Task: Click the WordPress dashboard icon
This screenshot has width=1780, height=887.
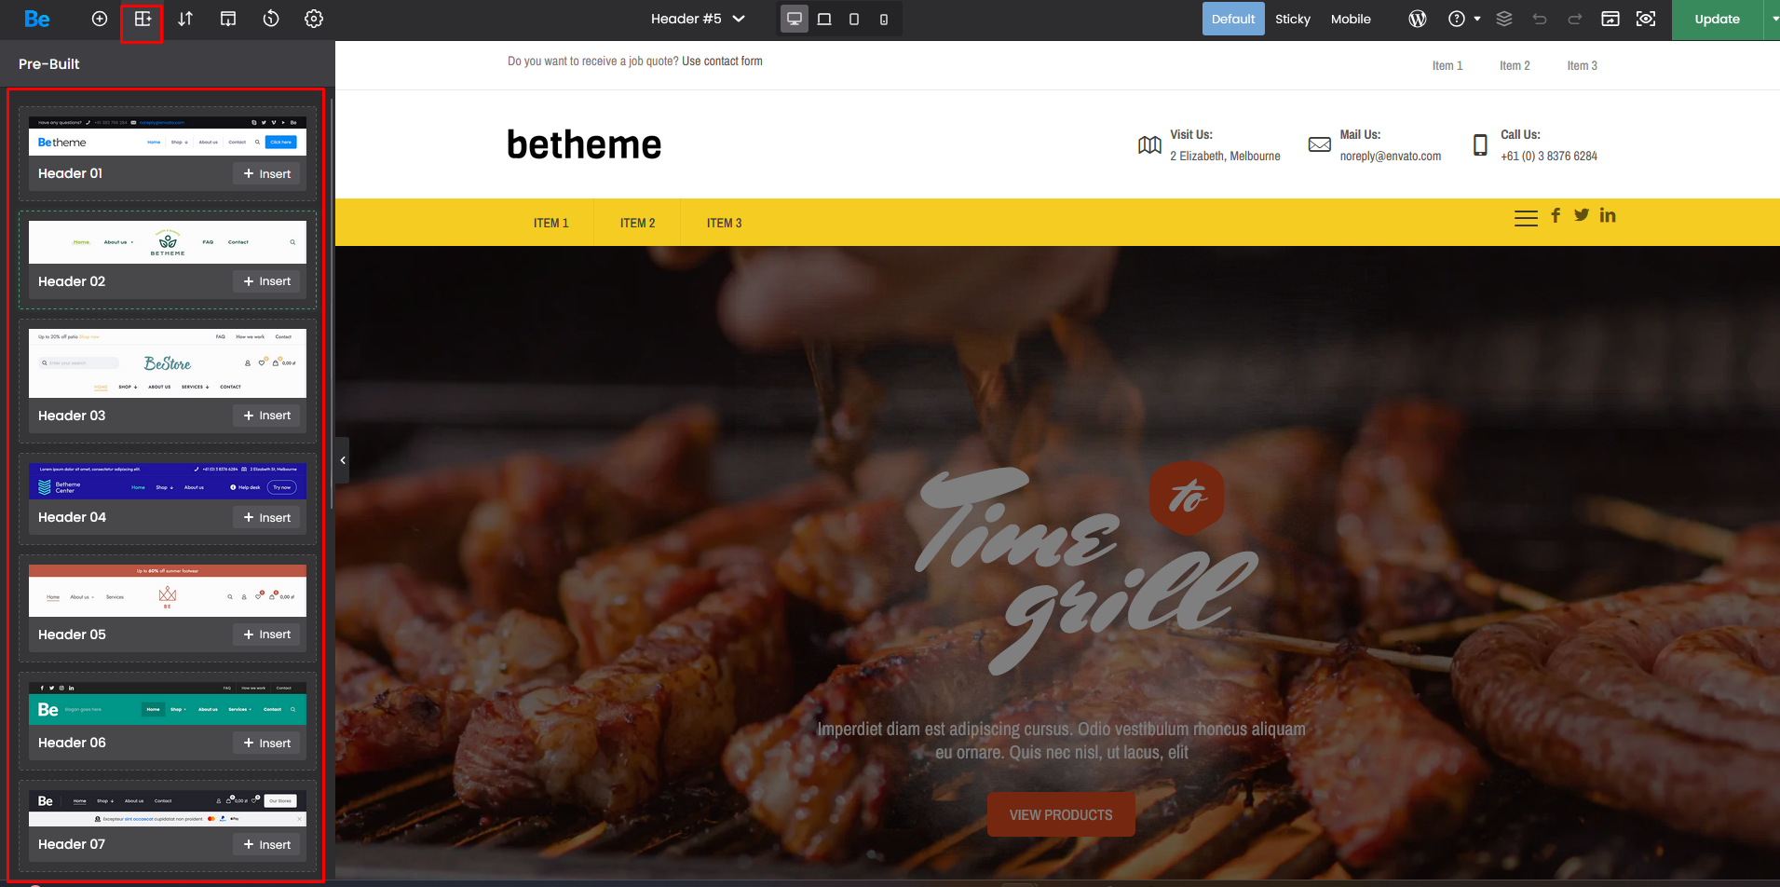Action: click(1418, 19)
